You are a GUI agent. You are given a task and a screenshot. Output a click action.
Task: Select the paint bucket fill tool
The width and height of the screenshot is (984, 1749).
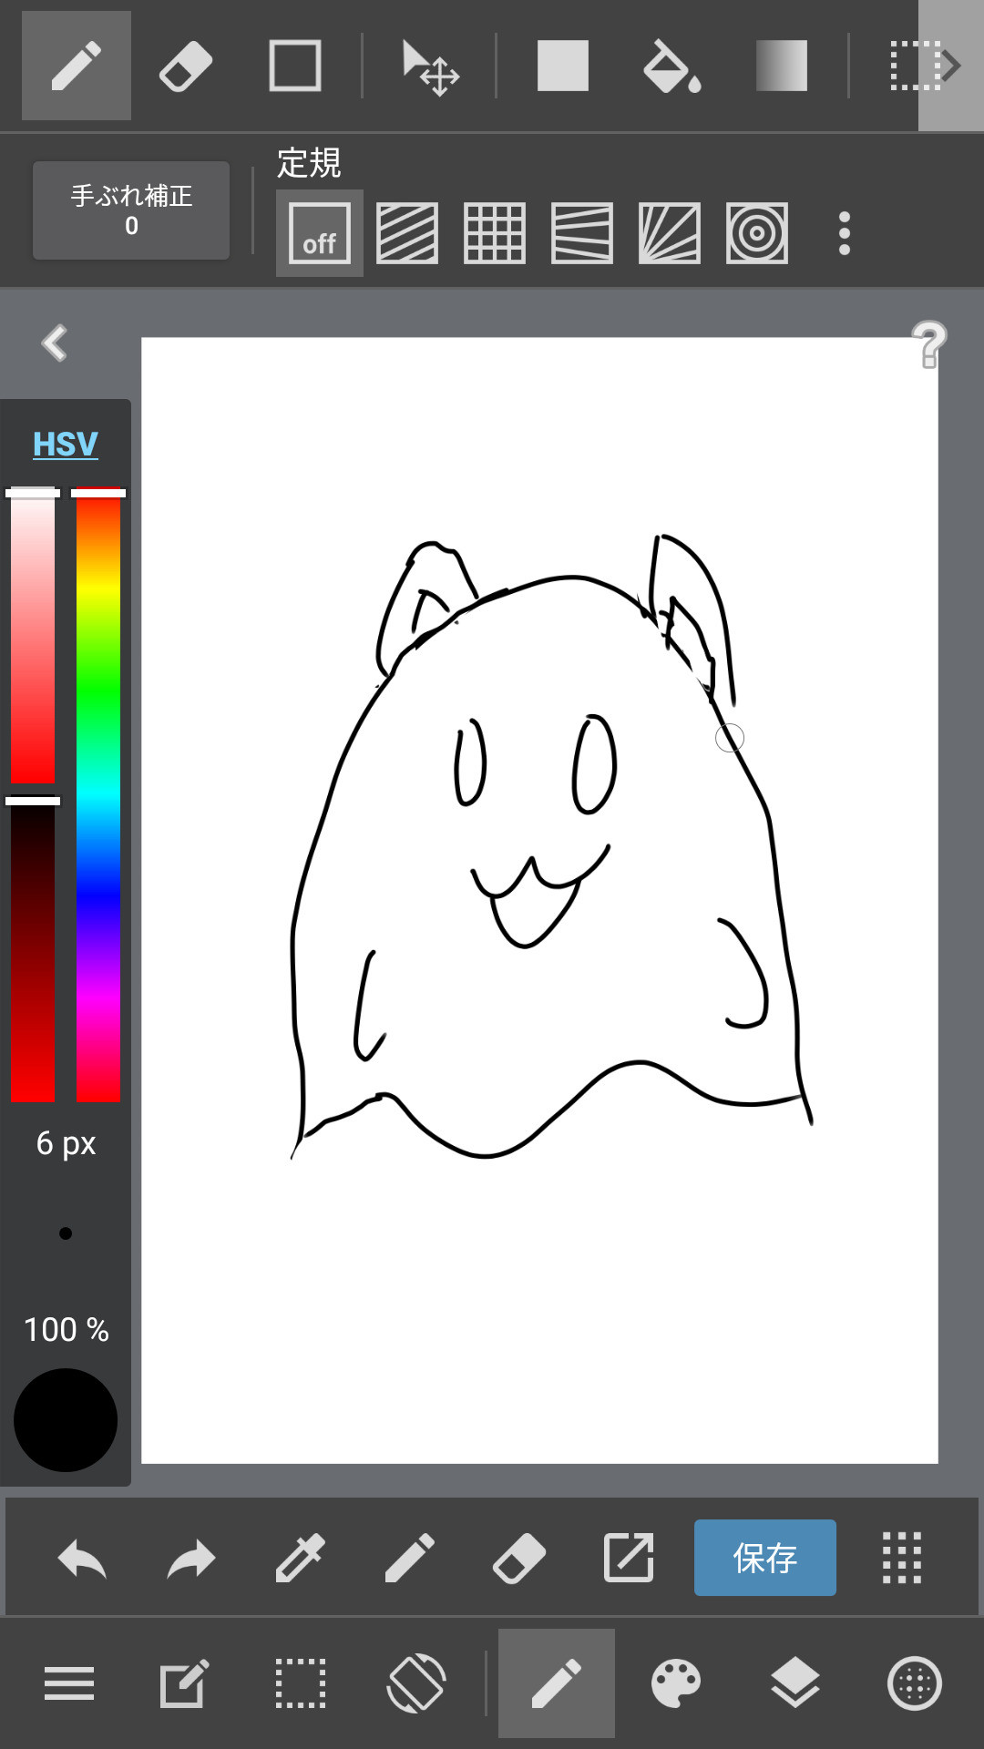coord(672,67)
